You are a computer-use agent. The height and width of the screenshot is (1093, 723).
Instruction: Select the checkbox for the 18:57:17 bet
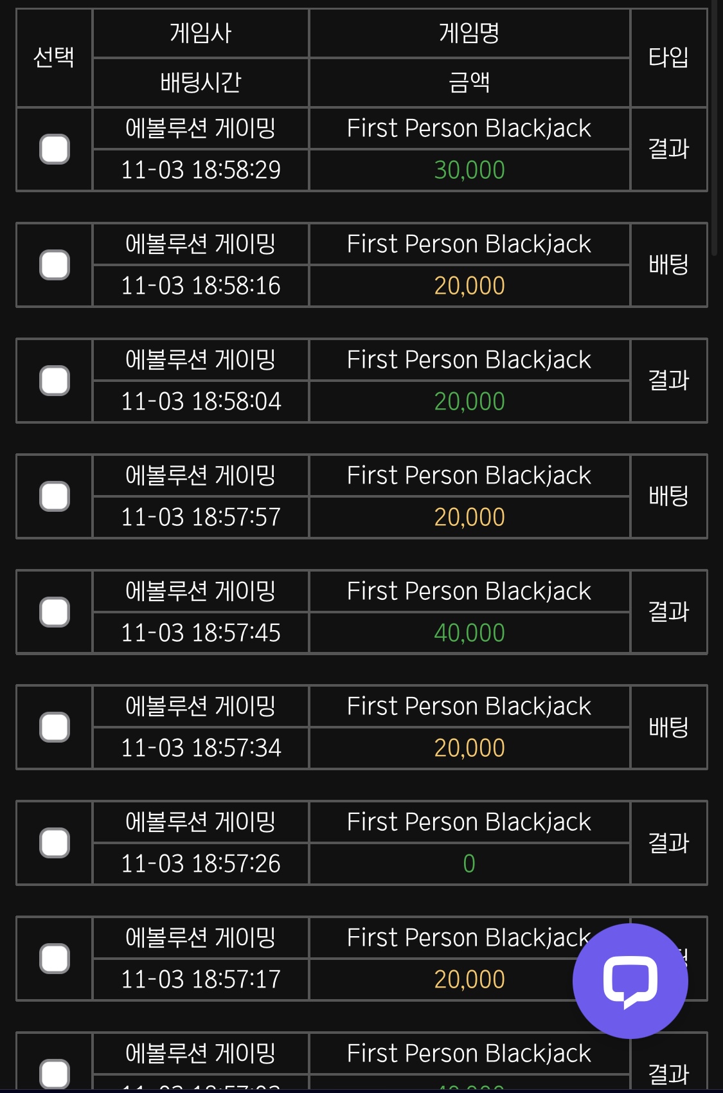[x=55, y=959]
